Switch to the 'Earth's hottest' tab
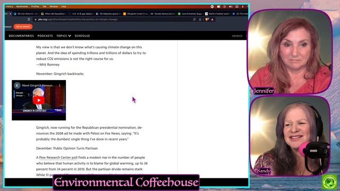 [x=218, y=14]
